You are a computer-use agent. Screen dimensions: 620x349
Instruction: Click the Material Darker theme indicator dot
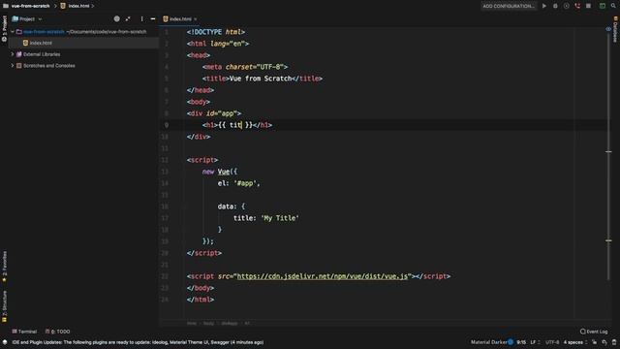pyautogui.click(x=511, y=342)
